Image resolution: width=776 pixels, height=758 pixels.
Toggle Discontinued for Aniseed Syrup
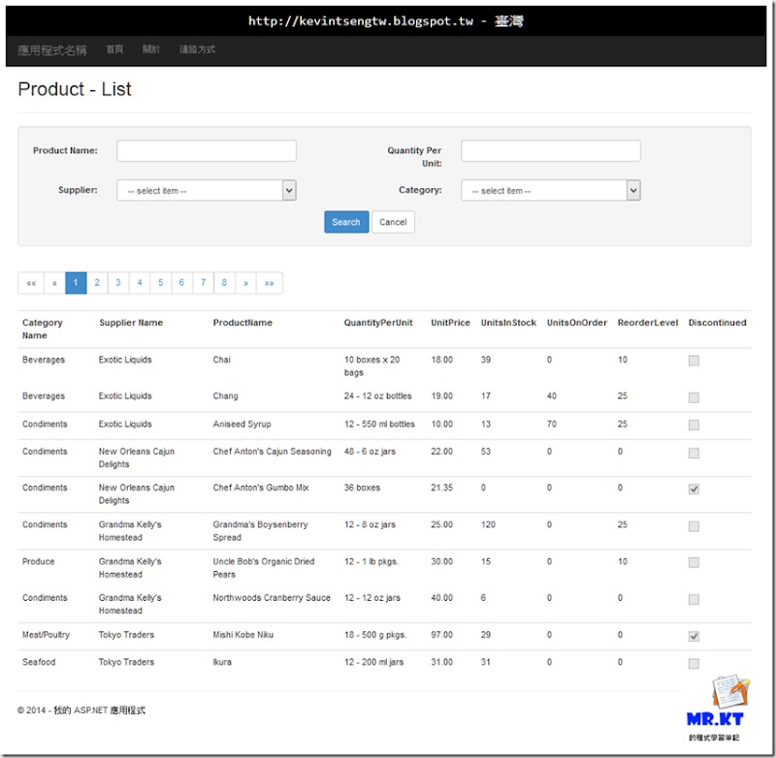tap(694, 424)
